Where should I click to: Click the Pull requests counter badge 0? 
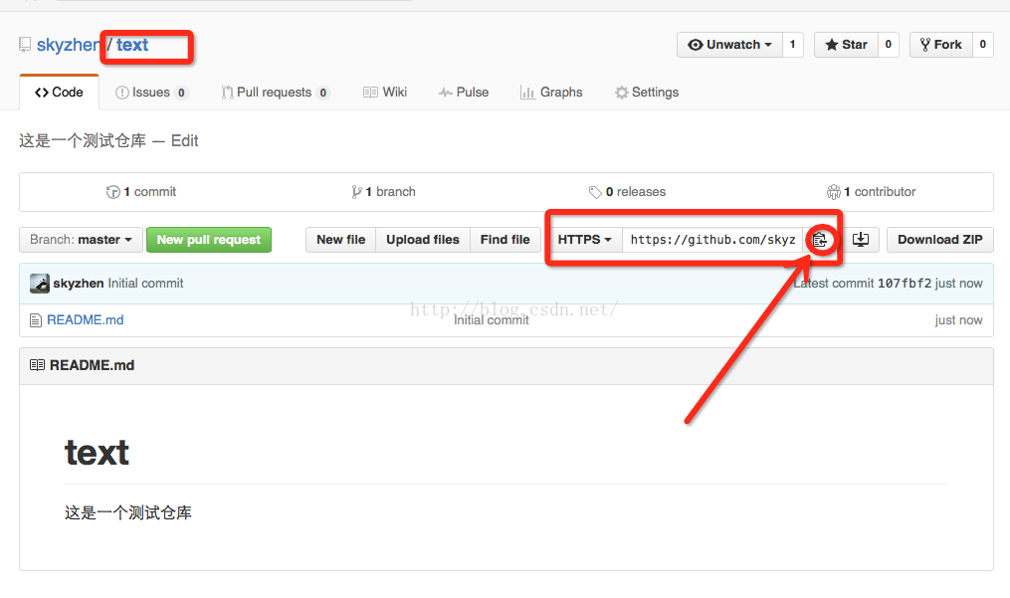click(323, 93)
